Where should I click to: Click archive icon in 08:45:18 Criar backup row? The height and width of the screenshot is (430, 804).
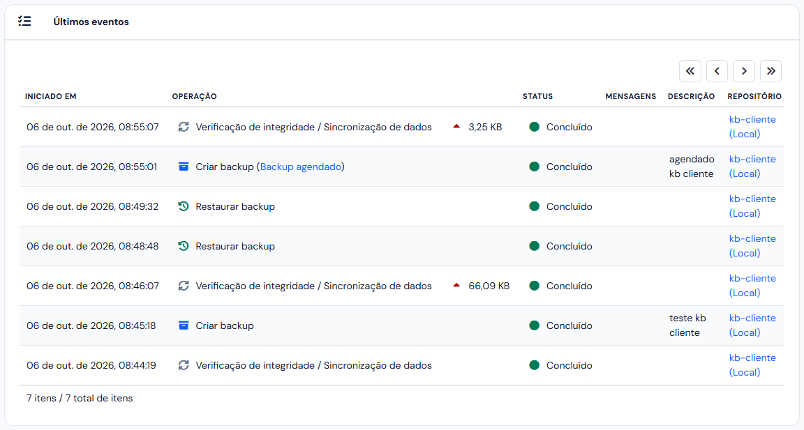tap(184, 325)
